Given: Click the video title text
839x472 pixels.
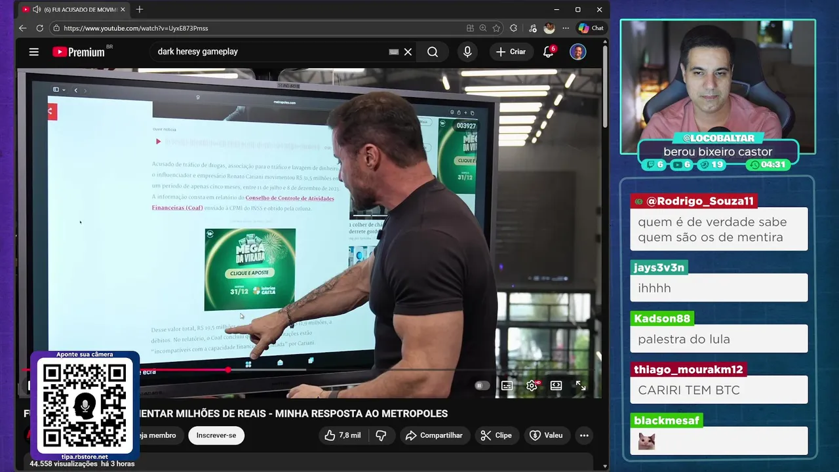Looking at the screenshot, I should 294,414.
